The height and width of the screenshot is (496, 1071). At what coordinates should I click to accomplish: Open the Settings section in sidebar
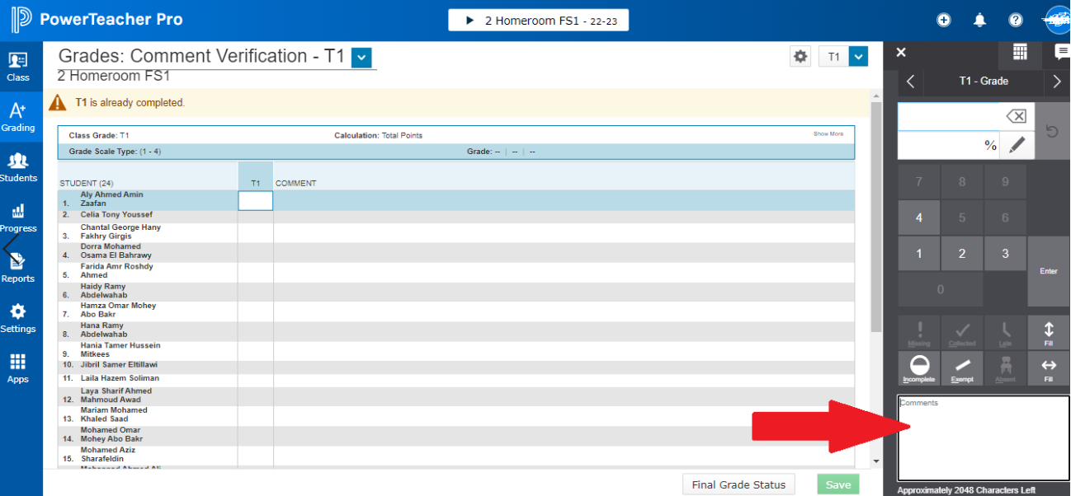click(x=18, y=318)
